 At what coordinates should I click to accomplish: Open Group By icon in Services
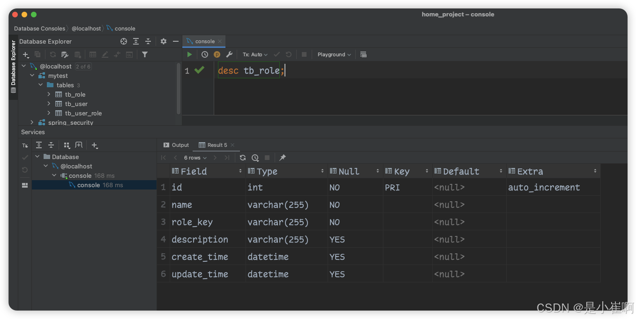[x=67, y=145]
